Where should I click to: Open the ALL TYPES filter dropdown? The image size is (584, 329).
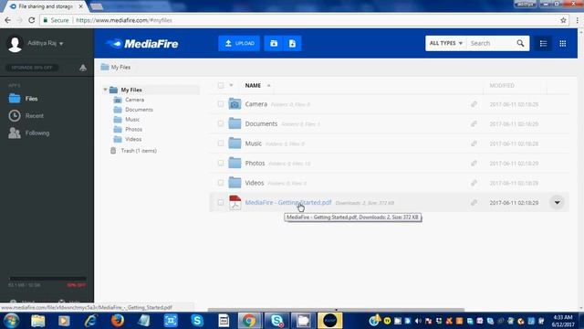[x=446, y=43]
